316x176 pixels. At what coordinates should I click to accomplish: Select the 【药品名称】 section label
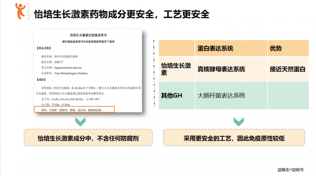[x=44, y=48]
